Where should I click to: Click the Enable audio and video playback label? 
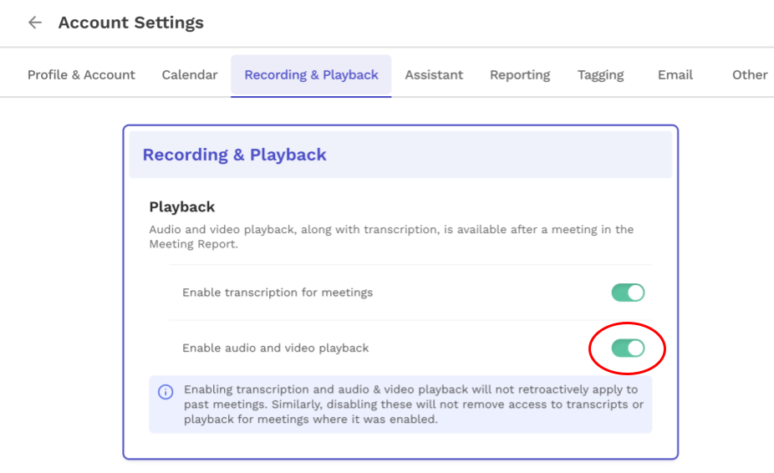[276, 348]
